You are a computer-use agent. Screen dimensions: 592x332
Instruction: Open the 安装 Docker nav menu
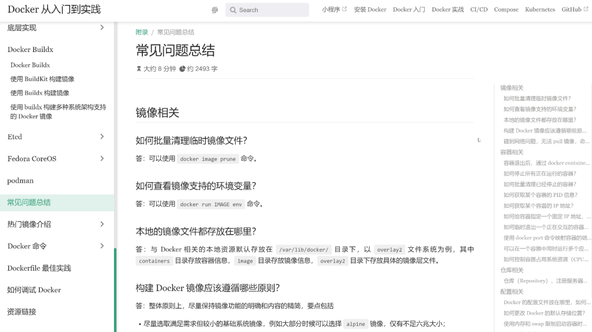(370, 10)
